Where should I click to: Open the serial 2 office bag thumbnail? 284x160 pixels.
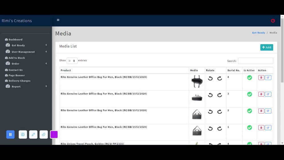pyautogui.click(x=197, y=114)
